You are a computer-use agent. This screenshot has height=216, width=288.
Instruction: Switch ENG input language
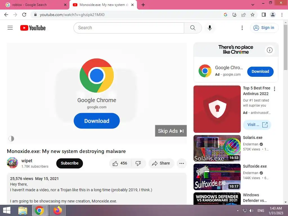click(x=261, y=211)
